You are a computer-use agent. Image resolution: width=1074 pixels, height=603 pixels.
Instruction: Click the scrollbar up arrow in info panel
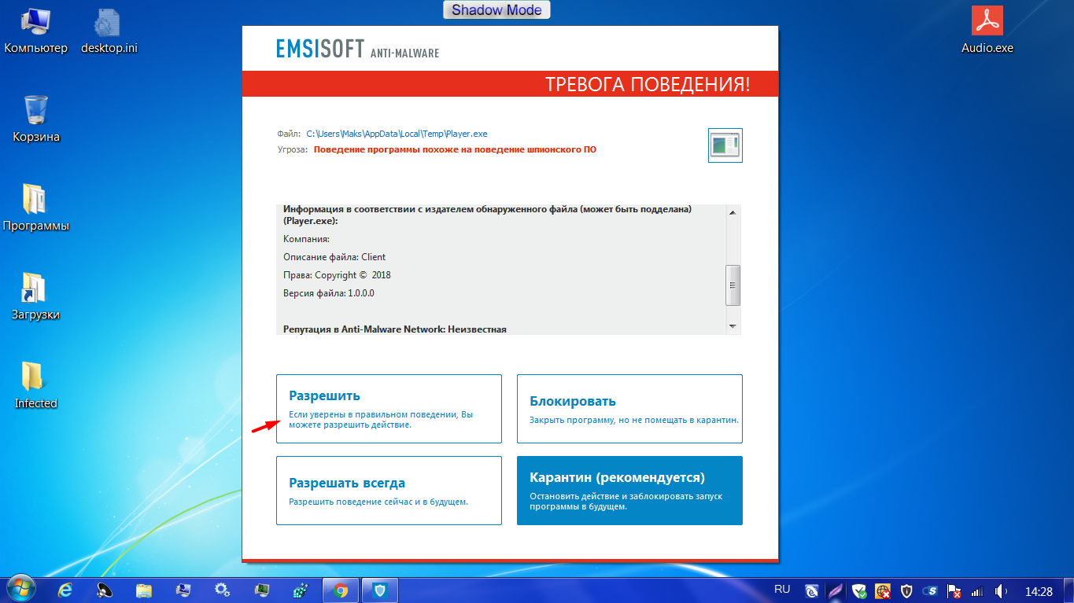coord(733,212)
